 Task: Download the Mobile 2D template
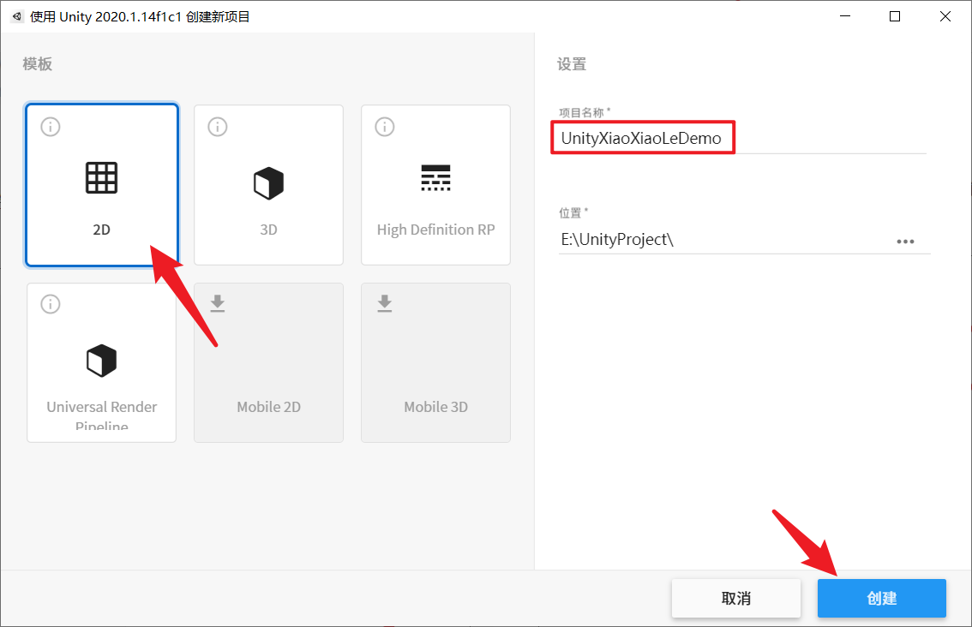click(x=218, y=303)
